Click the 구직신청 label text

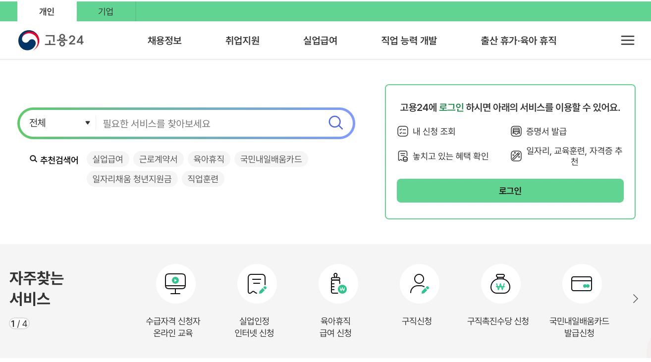pos(417,321)
